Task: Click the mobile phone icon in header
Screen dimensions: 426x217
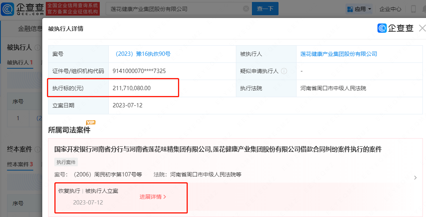Action: pos(413,9)
